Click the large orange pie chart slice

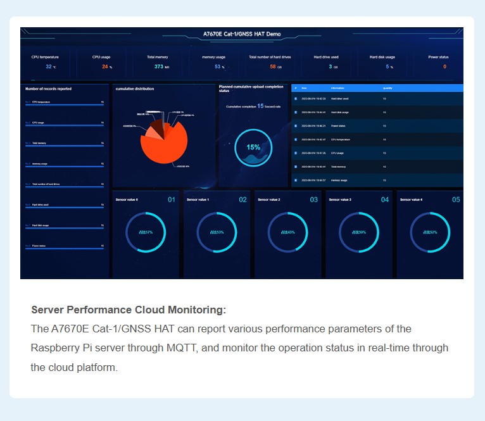pos(165,149)
